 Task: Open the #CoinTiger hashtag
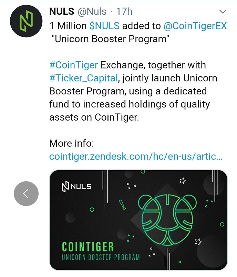(74, 65)
